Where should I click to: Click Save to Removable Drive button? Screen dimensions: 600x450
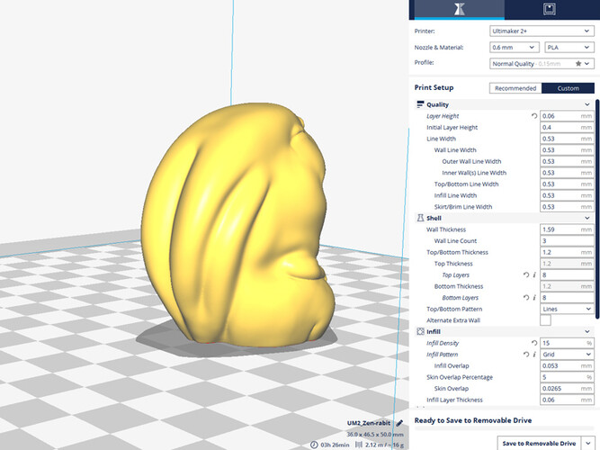(539, 443)
